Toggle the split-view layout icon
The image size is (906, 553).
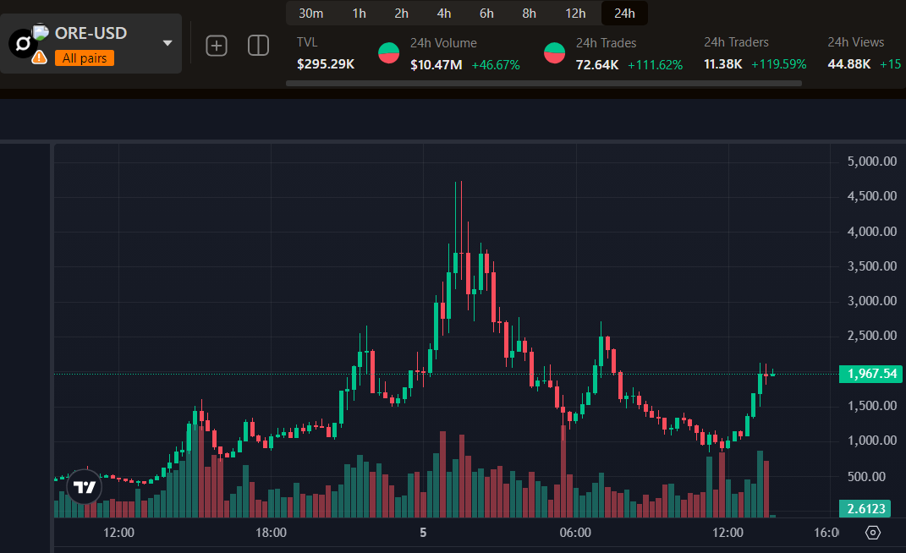pos(258,46)
